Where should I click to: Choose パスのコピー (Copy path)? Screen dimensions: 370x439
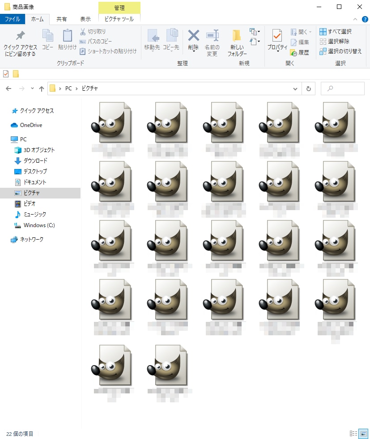coord(96,42)
